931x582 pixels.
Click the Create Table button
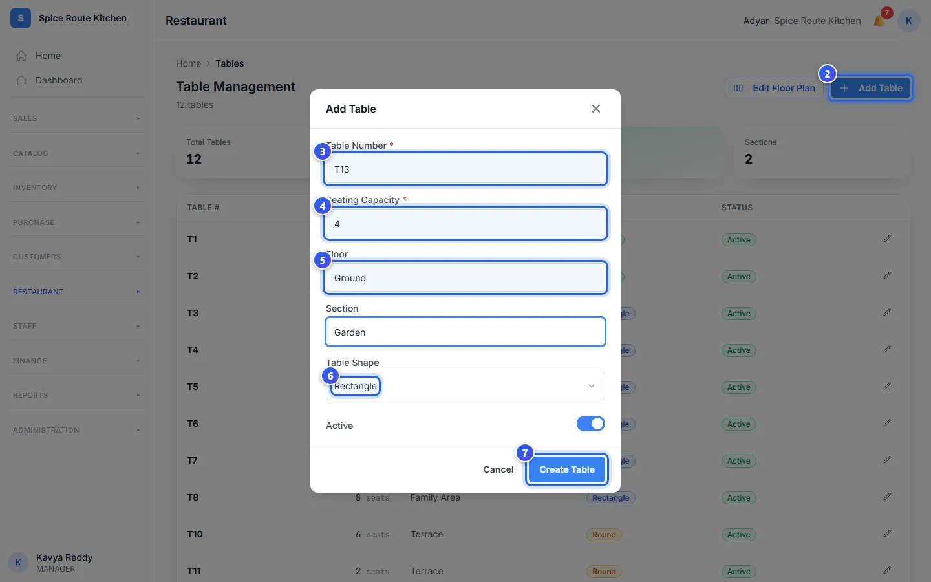[567, 469]
